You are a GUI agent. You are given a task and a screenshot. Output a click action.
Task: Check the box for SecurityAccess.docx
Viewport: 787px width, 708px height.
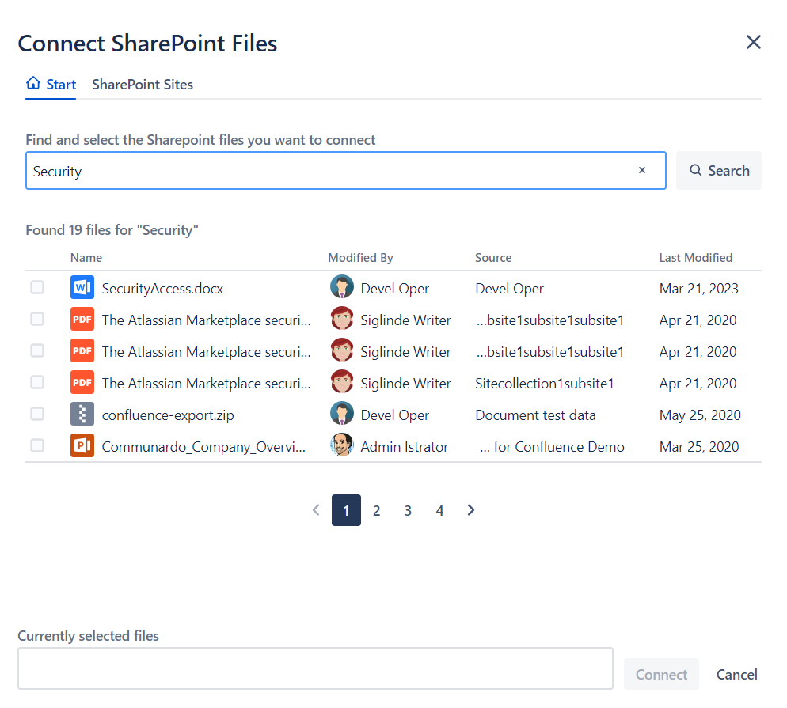37,287
